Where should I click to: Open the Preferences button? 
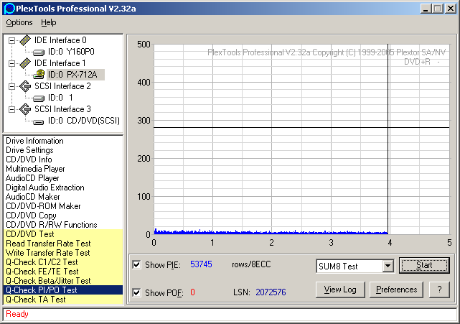pos(396,290)
